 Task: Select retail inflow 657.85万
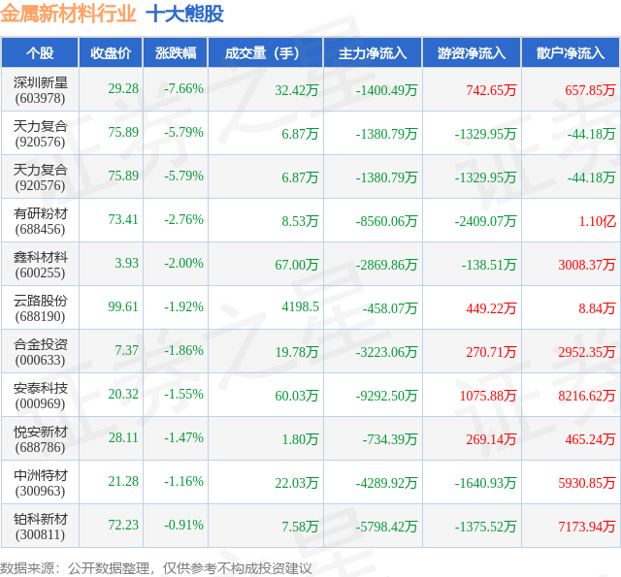coord(590,90)
